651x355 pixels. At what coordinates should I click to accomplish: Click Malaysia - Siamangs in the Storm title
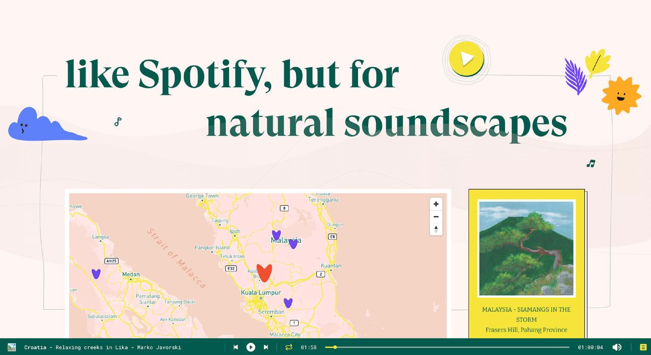click(526, 314)
